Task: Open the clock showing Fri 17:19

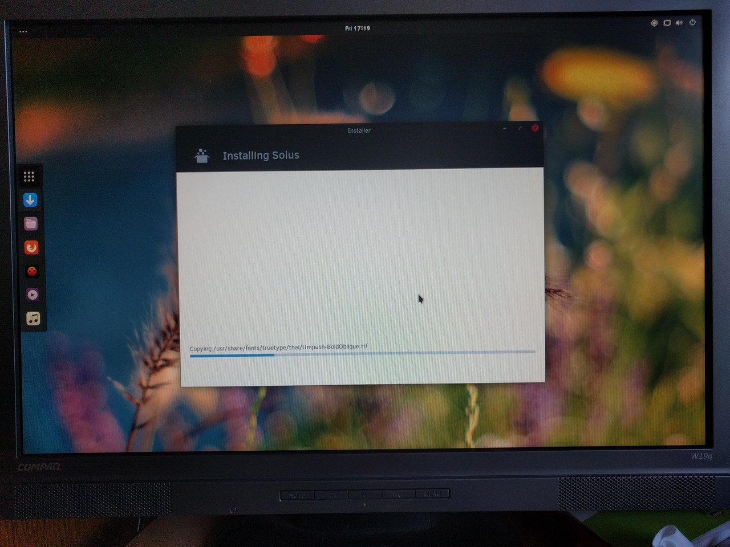Action: pyautogui.click(x=358, y=28)
